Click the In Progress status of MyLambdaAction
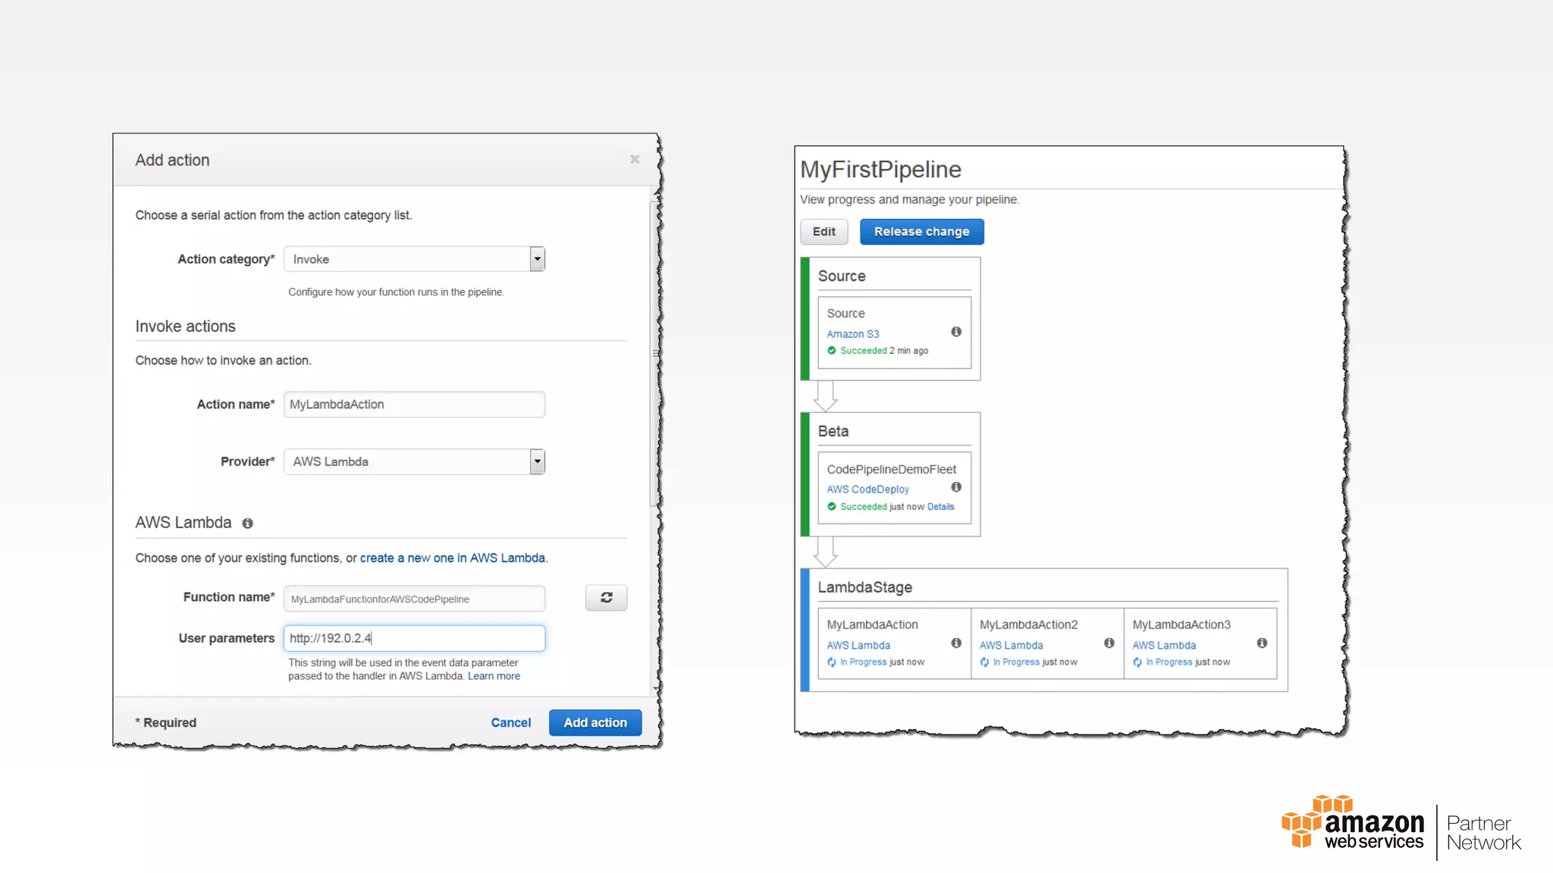 pyautogui.click(x=863, y=662)
